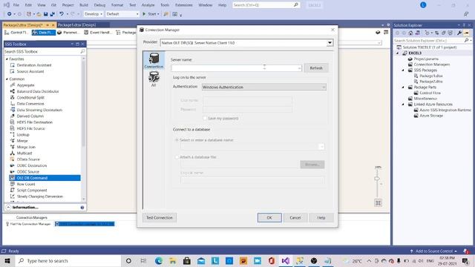The width and height of the screenshot is (475, 267).
Task: Choose Select or enter a database name option
Action: (177, 140)
